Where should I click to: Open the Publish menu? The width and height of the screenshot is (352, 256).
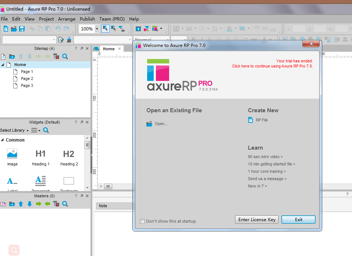tap(87, 19)
